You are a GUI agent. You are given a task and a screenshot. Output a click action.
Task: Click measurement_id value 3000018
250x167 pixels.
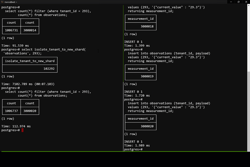tap(147, 27)
